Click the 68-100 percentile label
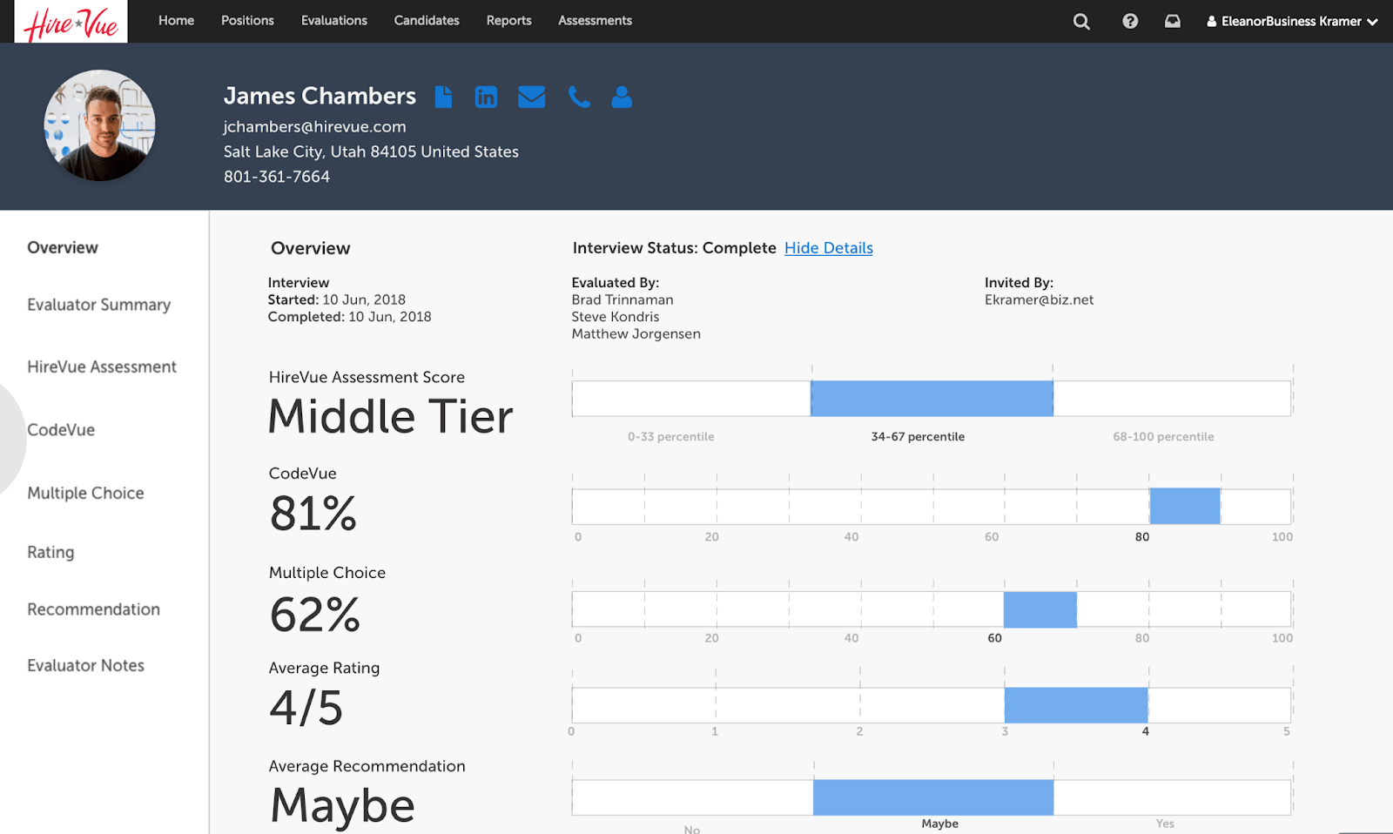This screenshot has width=1393, height=834. click(x=1163, y=437)
